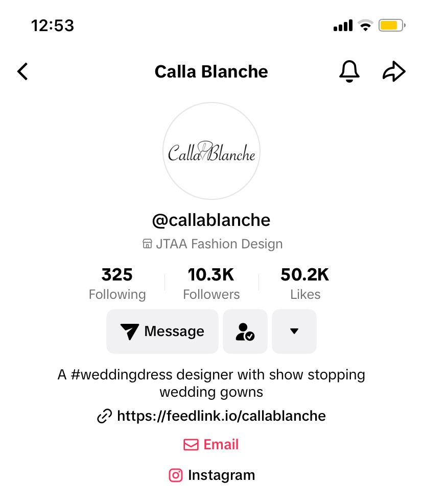Viewport: 423px width, 486px height.
Task: Tap the share arrow icon
Action: [x=394, y=72]
